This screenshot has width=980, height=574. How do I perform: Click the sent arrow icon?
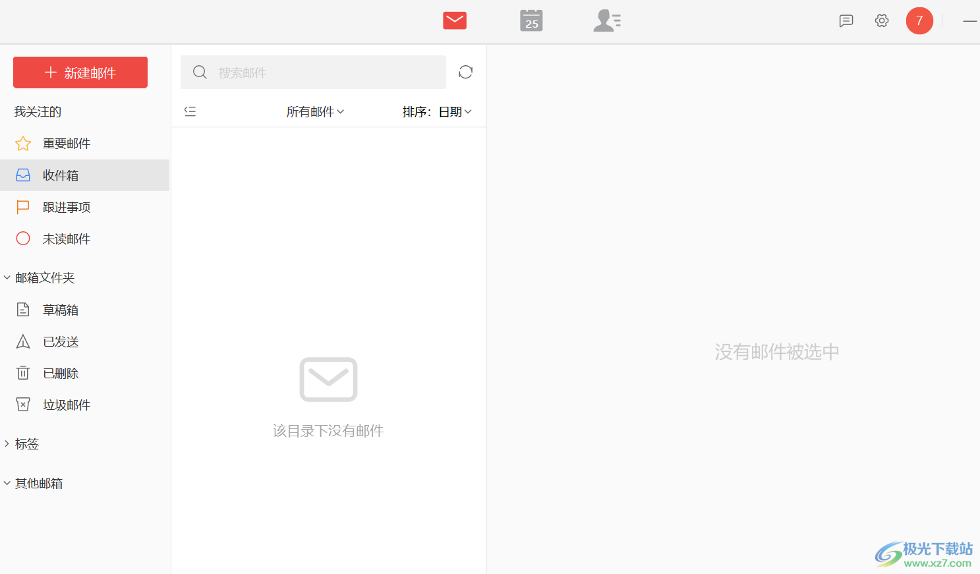click(x=23, y=341)
